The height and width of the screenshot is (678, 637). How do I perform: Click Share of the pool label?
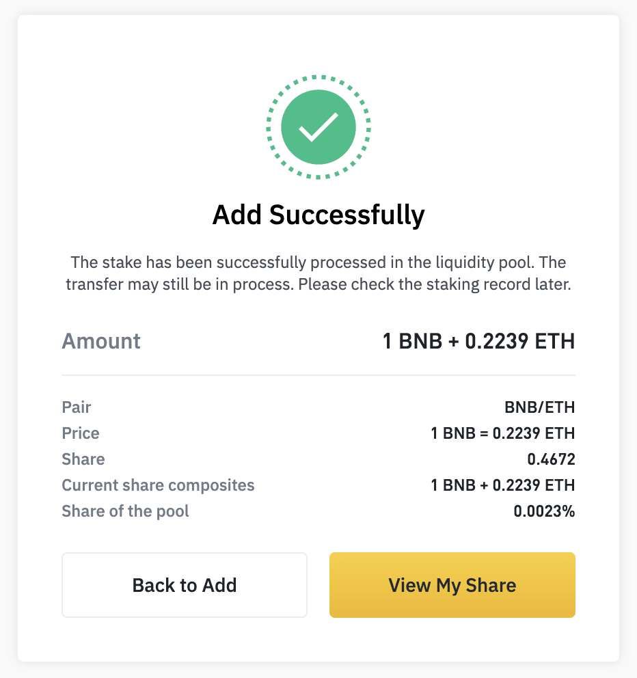(125, 511)
